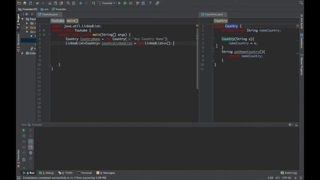Click run gutter arrow on line 2
Screen dimensions: 320x180
coord(44,30)
